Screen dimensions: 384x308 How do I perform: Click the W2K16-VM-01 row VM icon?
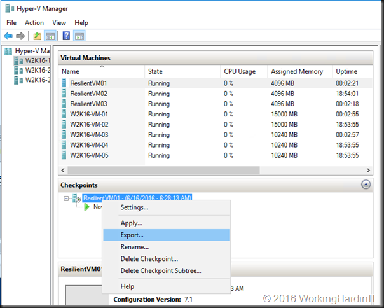pyautogui.click(x=64, y=114)
